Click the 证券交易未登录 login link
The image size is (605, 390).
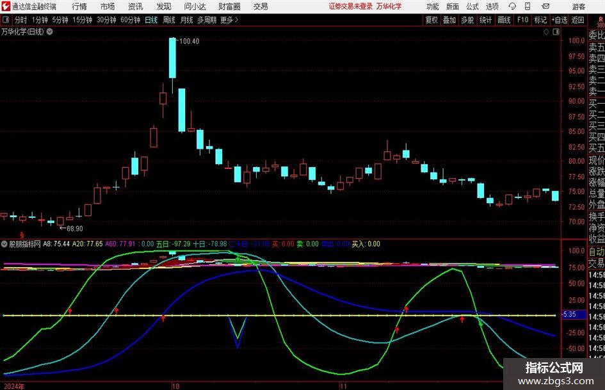pyautogui.click(x=351, y=6)
